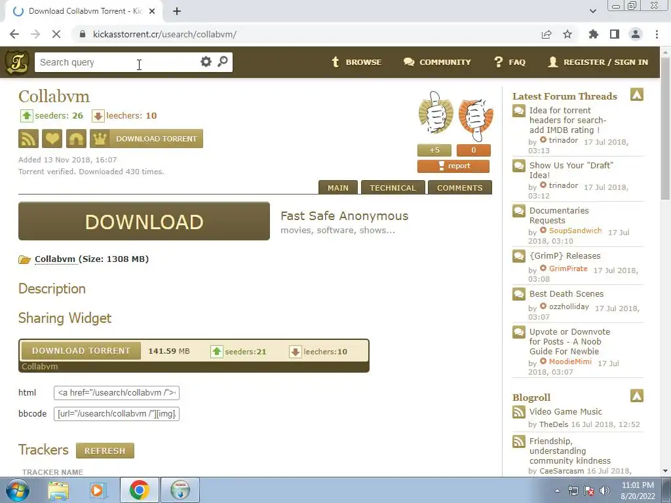Open Collabvm folder link
The image size is (671, 503).
(x=55, y=259)
